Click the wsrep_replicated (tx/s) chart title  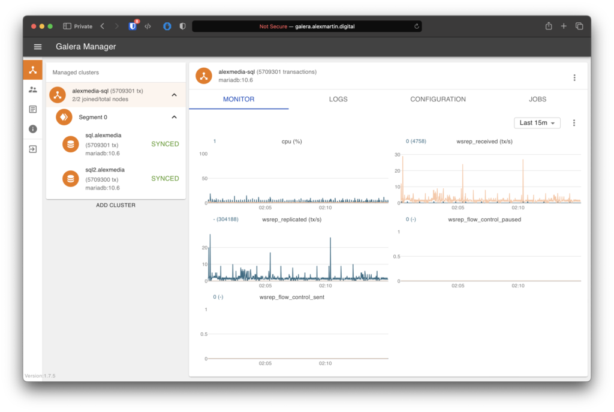(x=292, y=219)
